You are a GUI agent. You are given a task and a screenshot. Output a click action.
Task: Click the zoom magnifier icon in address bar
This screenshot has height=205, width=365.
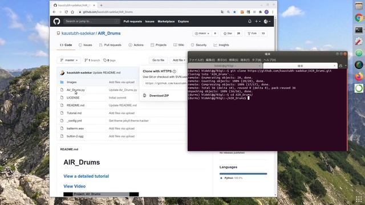coord(228,12)
